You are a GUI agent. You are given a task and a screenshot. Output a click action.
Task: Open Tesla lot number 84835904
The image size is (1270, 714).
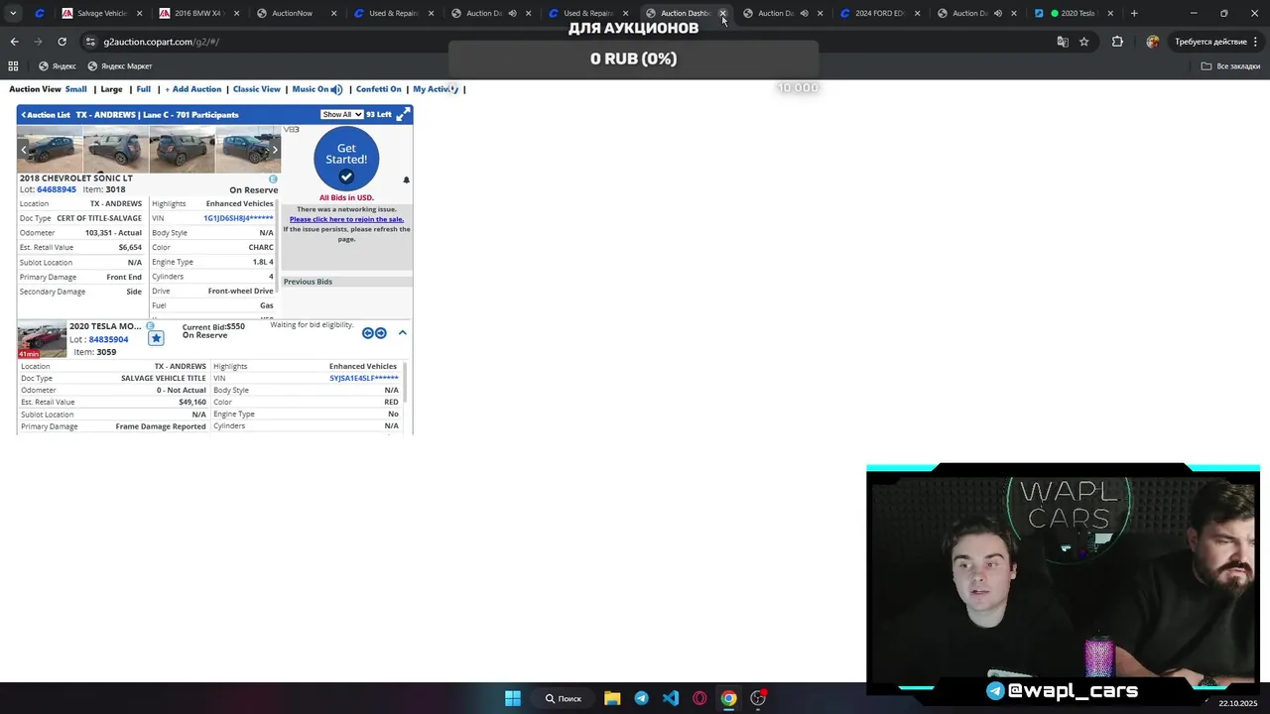[108, 340]
